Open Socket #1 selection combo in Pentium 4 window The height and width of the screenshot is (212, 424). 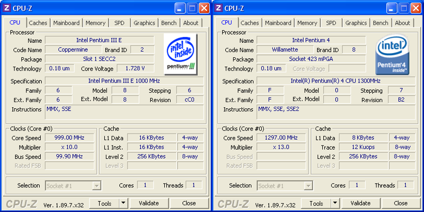[285, 186]
